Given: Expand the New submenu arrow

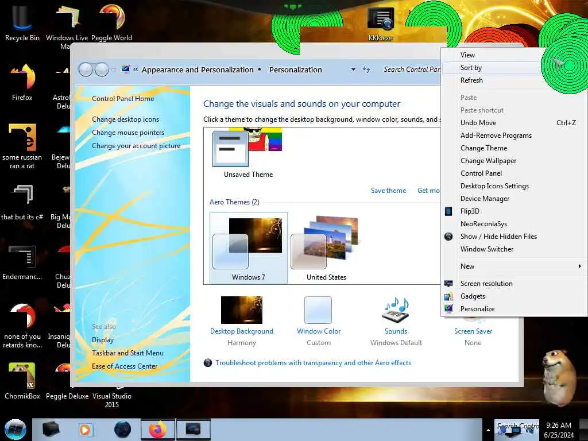Looking at the screenshot, I should click(x=580, y=266).
